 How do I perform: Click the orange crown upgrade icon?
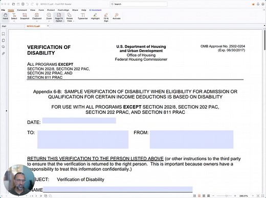click(253, 4)
